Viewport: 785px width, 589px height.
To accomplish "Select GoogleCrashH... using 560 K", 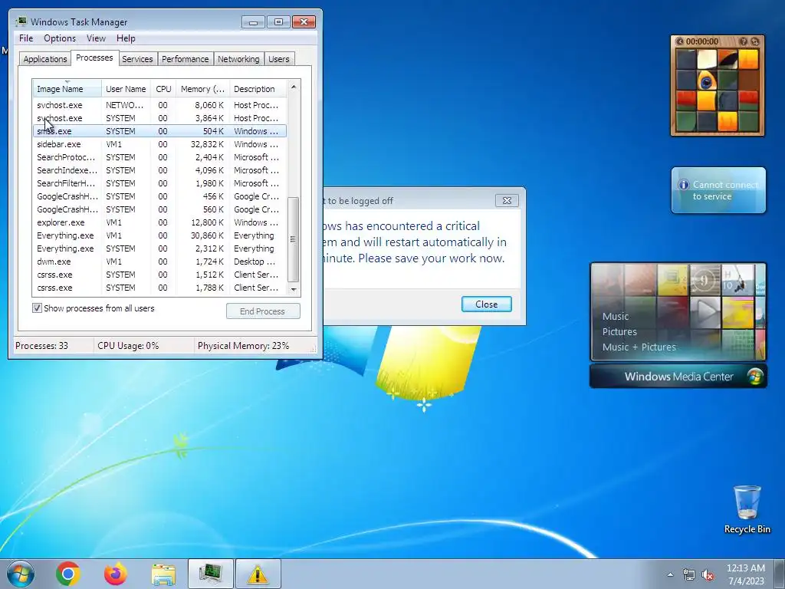I will (x=159, y=209).
